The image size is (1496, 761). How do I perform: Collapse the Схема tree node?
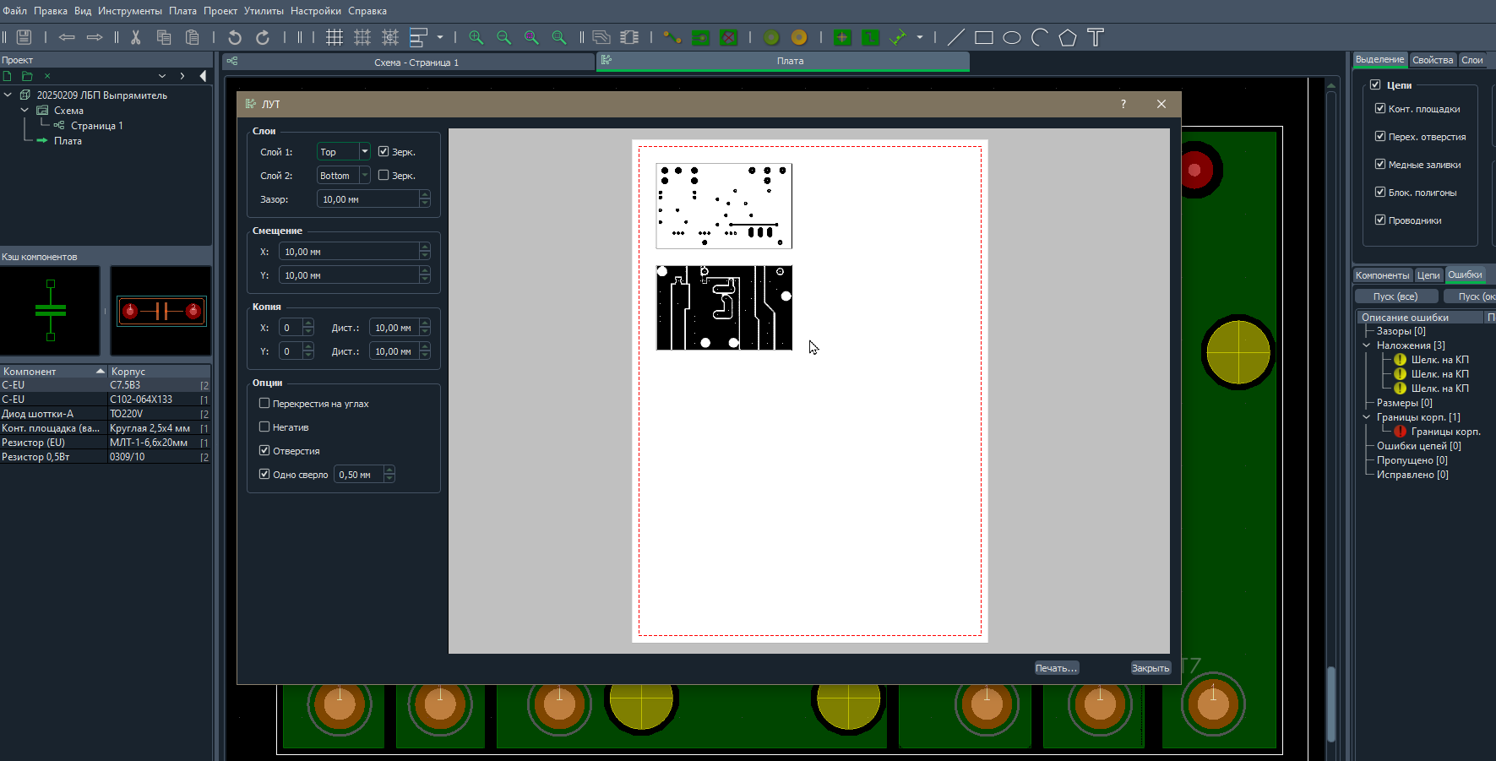[x=24, y=111]
